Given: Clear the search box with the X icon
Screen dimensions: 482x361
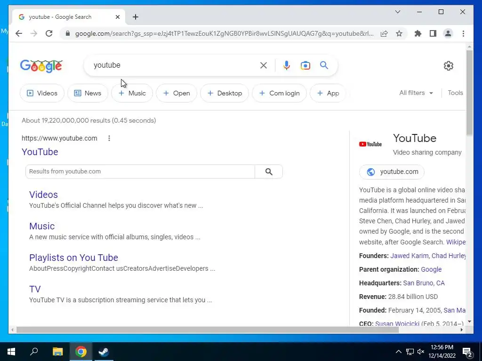Looking at the screenshot, I should click(264, 65).
